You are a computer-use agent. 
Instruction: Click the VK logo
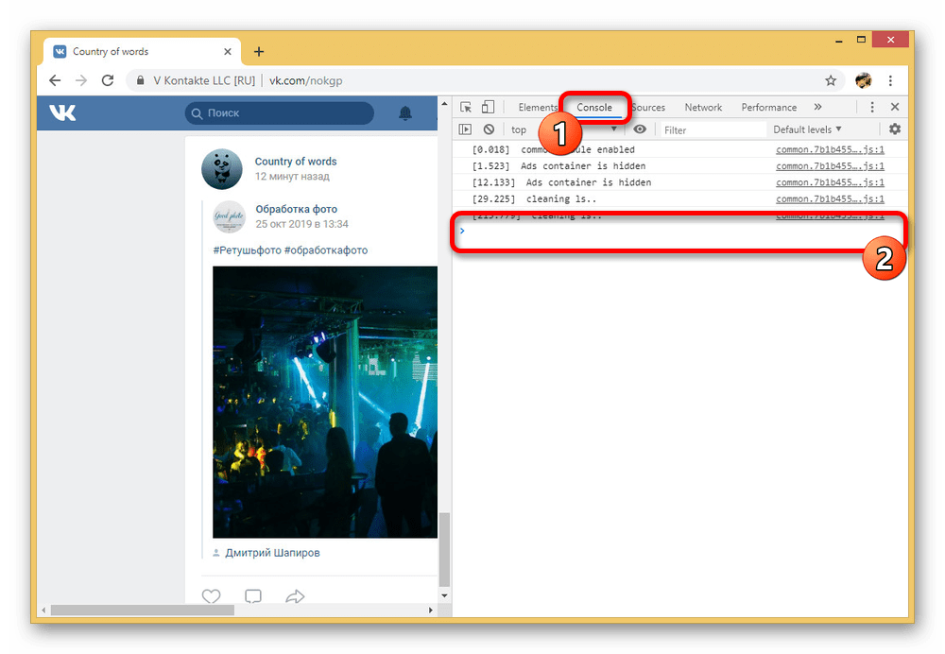pyautogui.click(x=63, y=113)
